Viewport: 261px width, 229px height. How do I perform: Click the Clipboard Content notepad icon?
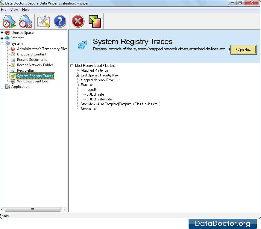point(13,54)
